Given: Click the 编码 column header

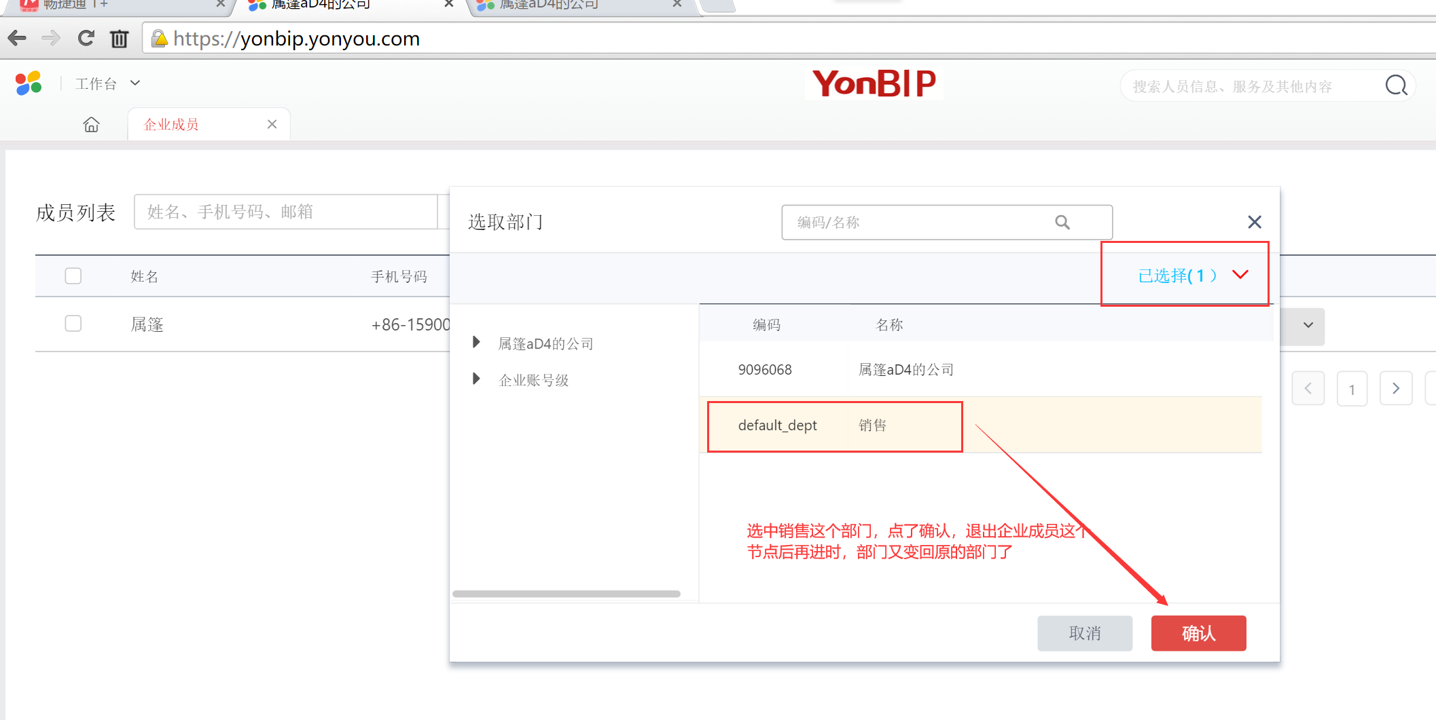Looking at the screenshot, I should point(766,324).
